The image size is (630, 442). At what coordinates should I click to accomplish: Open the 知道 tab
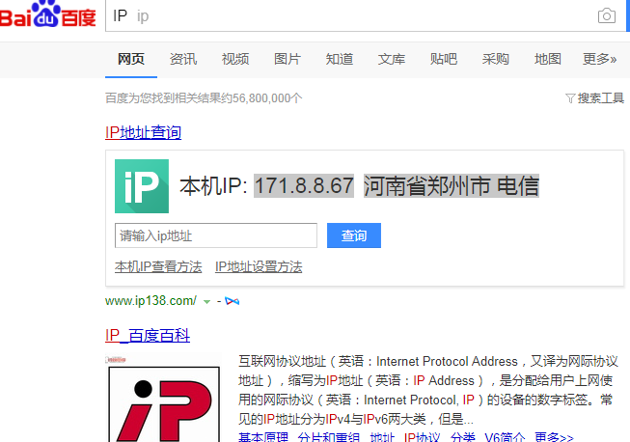click(340, 59)
